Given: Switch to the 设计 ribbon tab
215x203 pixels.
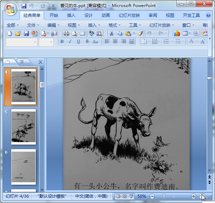Looking at the screenshot, I should click(89, 15).
